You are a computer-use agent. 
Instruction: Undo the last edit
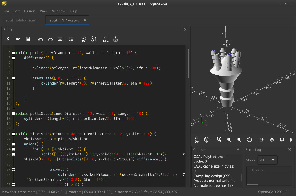coord(41,39)
